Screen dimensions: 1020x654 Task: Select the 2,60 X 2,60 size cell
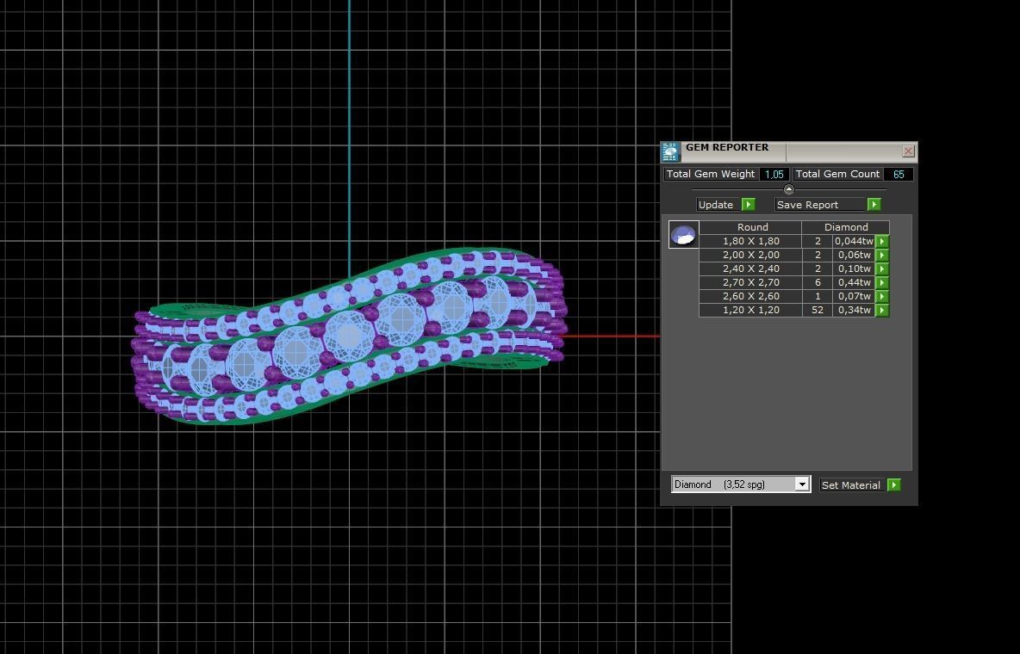[x=750, y=296]
